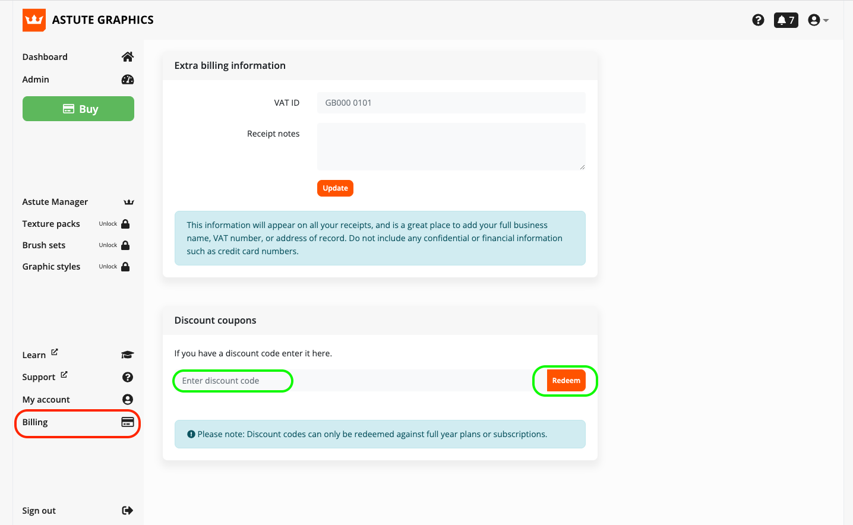Focus the VAT ID field
The height and width of the screenshot is (525, 853).
451,103
